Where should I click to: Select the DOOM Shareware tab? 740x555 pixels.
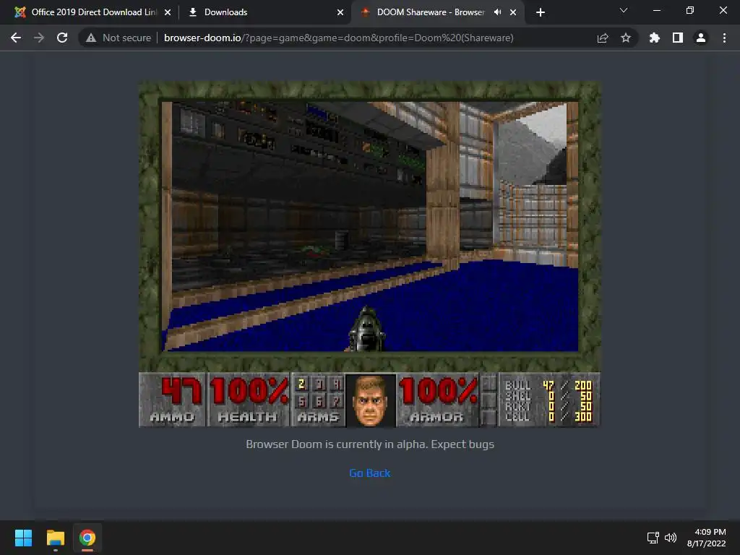click(x=430, y=12)
